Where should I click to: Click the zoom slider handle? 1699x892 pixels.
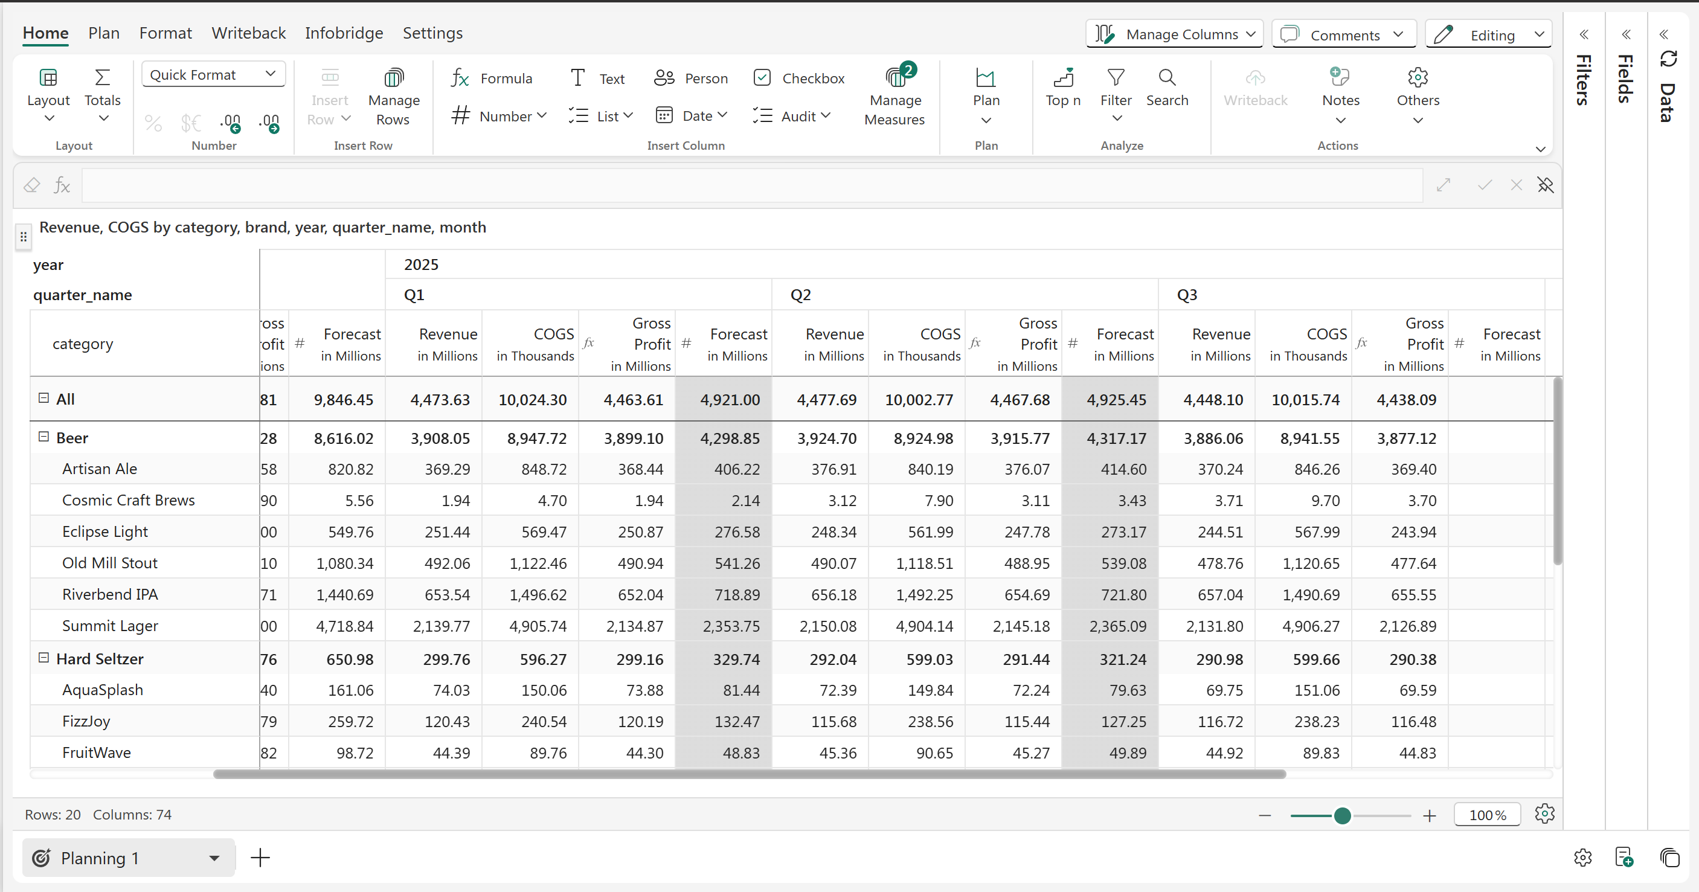pos(1342,815)
